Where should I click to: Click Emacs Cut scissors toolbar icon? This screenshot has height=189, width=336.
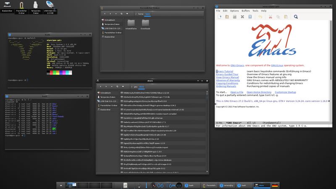[x=270, y=17]
